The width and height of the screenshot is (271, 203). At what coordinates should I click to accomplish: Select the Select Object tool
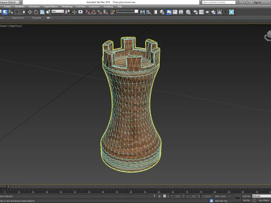tap(5, 12)
